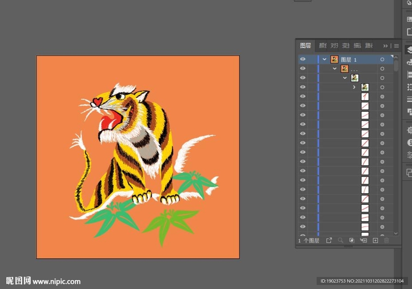Click Create New Layer plus icon

click(x=375, y=240)
